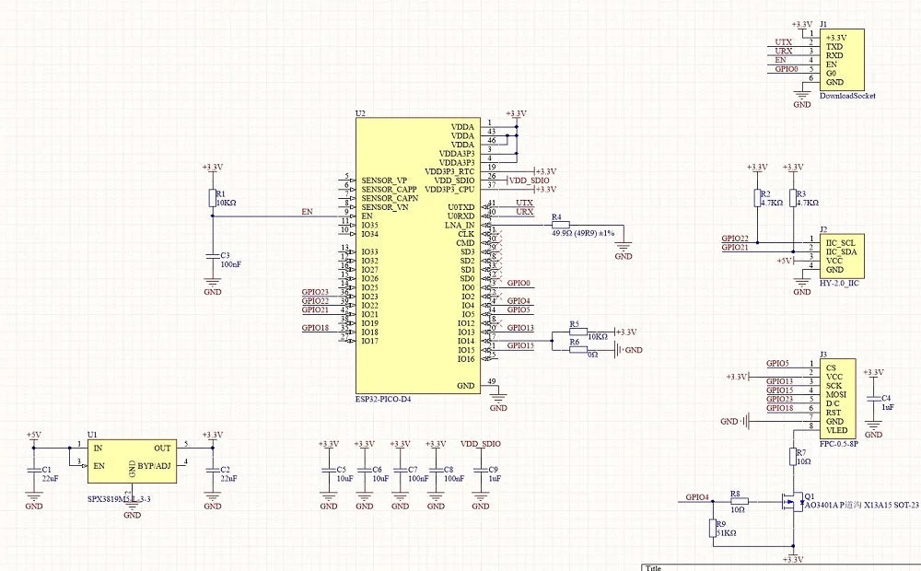
Task: Click the ESP32-PICO-D4 designator text
Action: (383, 400)
